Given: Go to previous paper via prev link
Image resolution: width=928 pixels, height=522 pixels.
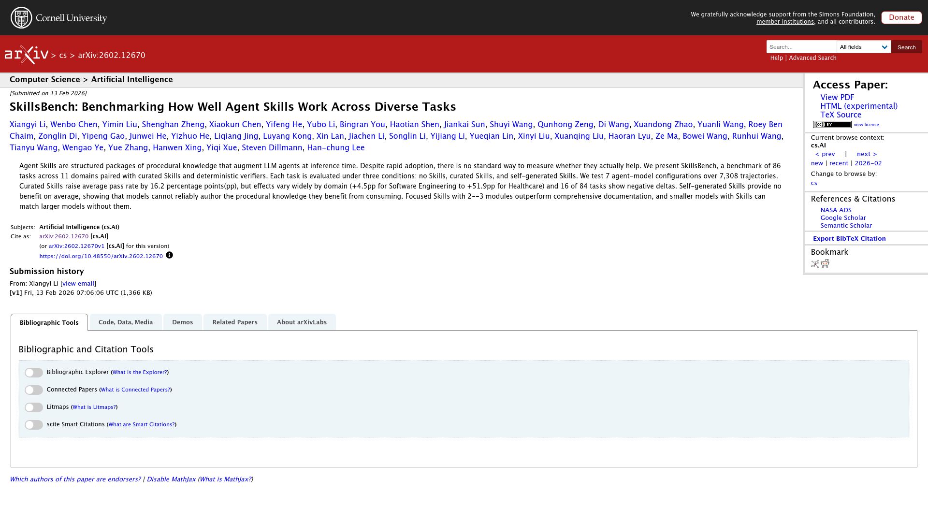Looking at the screenshot, I should pyautogui.click(x=825, y=154).
